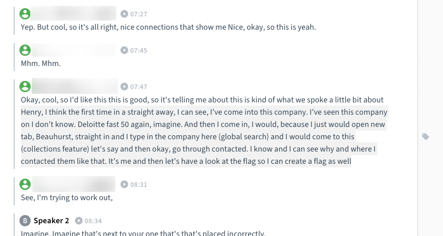The image size is (443, 236).
Task: Click the tag icon beside highlighted text
Action: click(x=426, y=137)
